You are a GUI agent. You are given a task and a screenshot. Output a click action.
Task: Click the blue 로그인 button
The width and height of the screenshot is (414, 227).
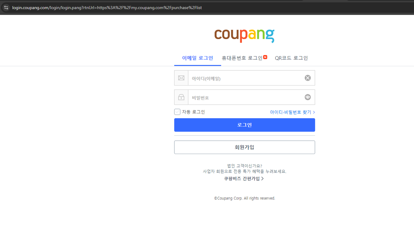point(245,125)
